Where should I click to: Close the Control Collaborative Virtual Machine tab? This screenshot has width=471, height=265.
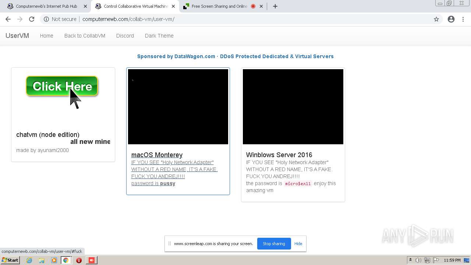173,6
